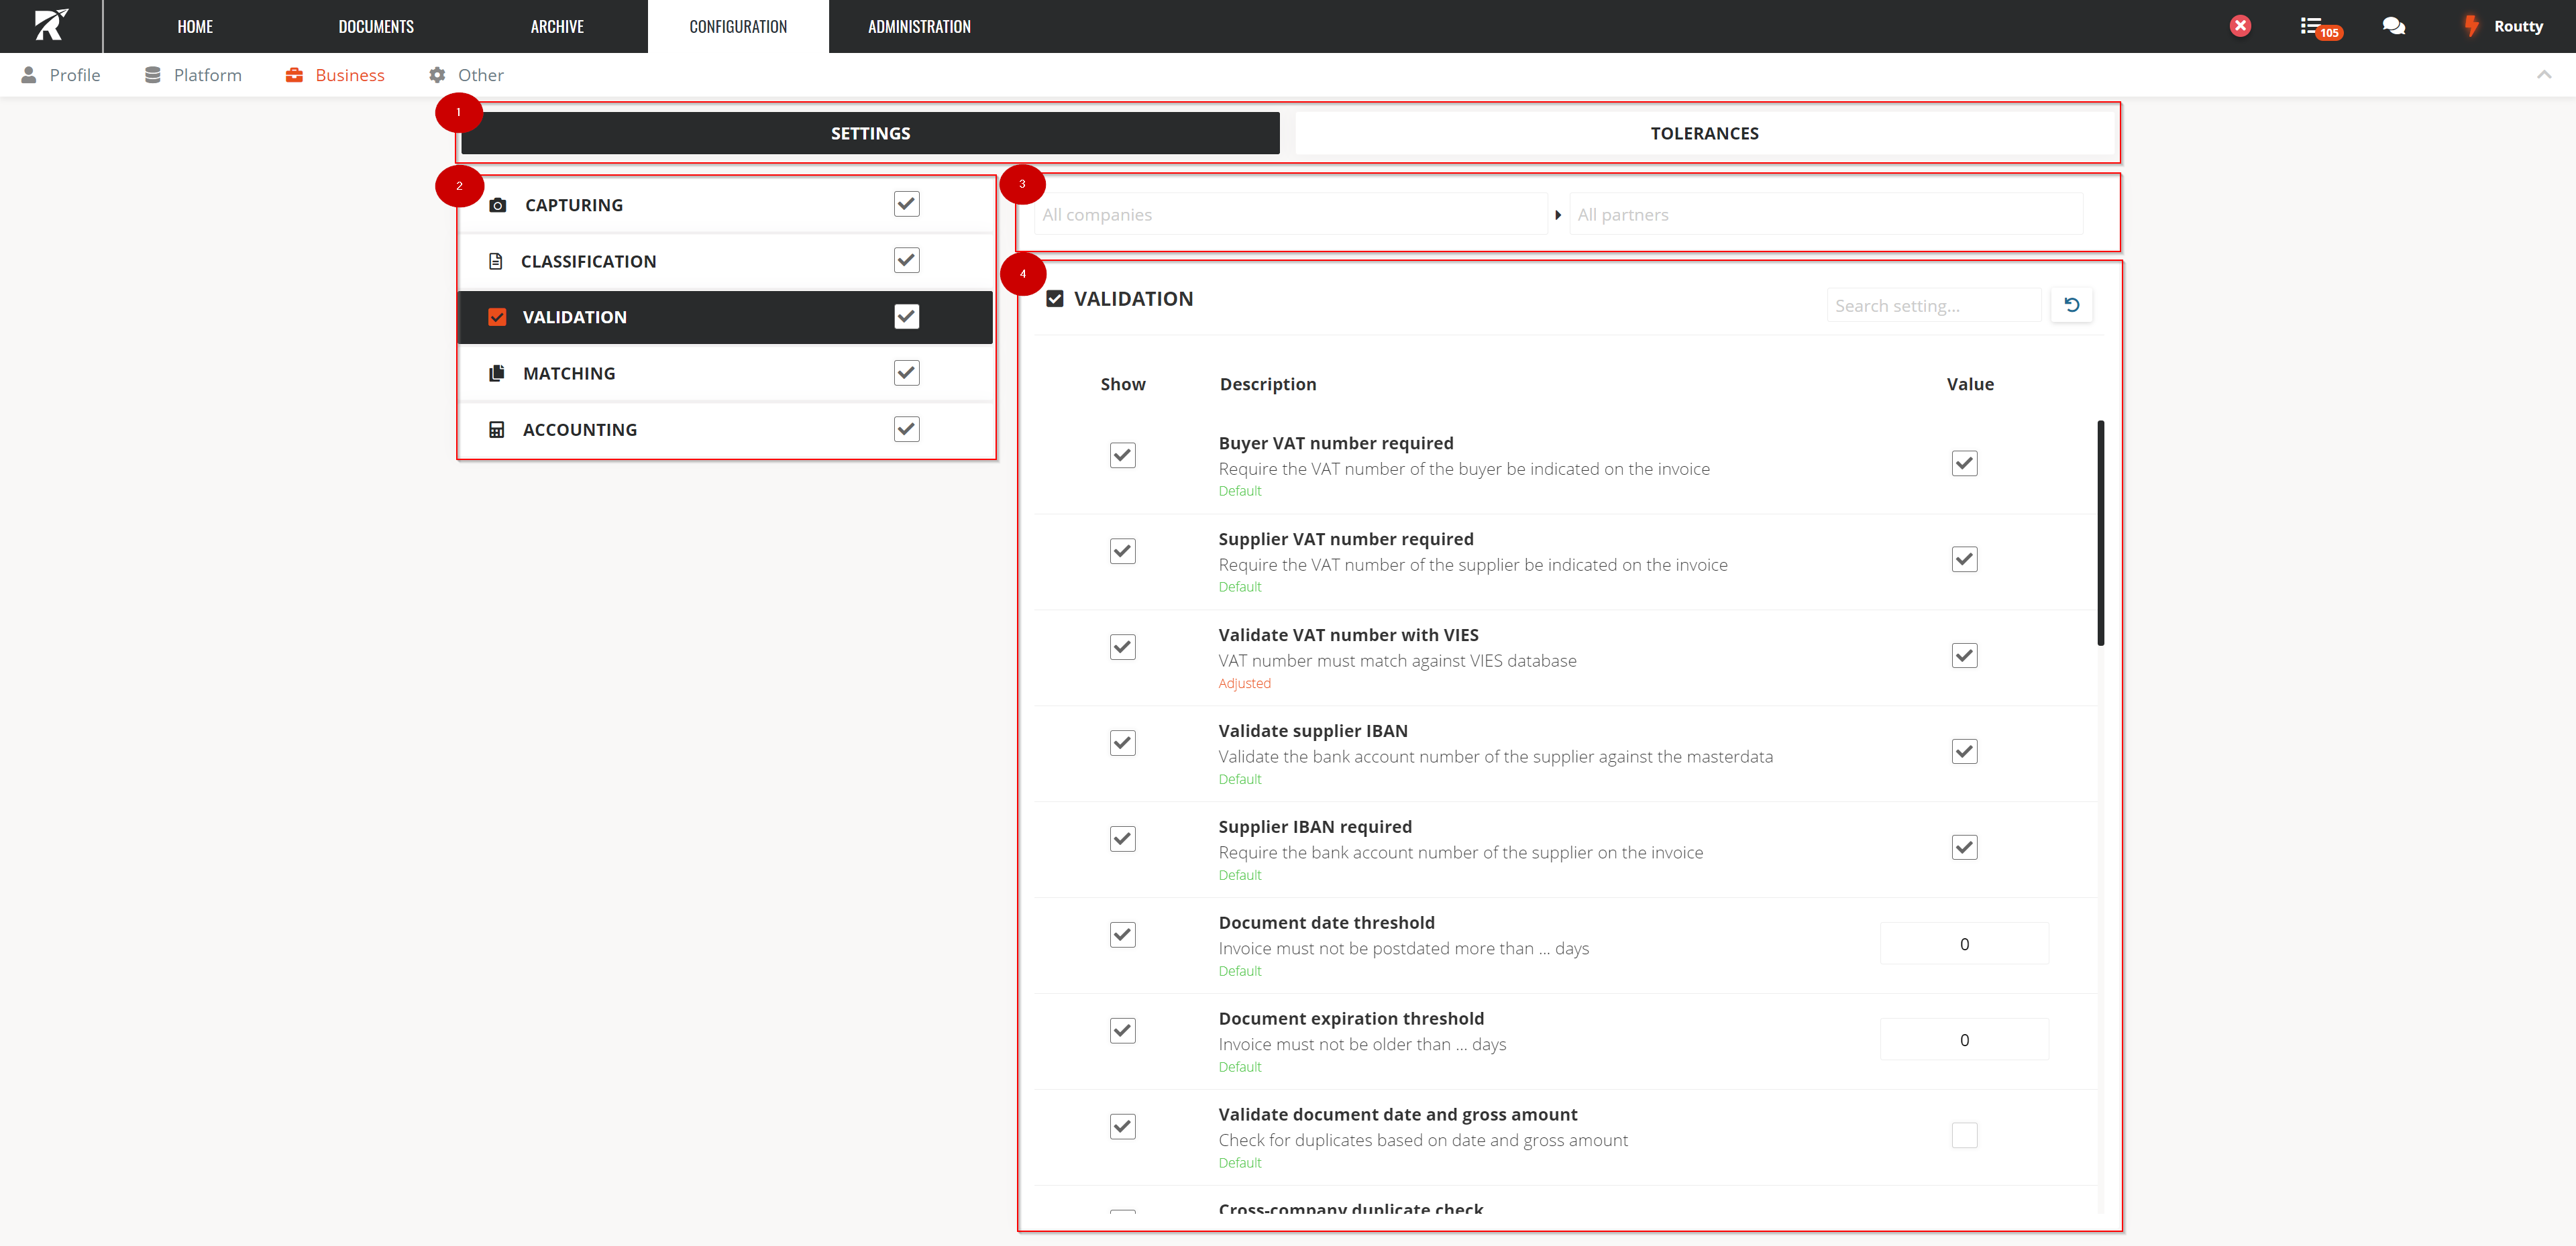Switch to the Tolerances tab
Viewport: 2576px width, 1246px height.
(x=1704, y=133)
